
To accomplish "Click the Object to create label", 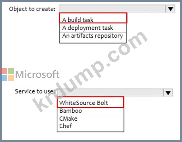I will [x=32, y=9].
